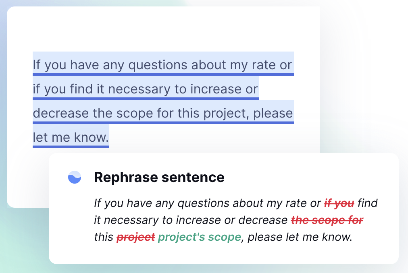Click the blue Grammarly rephrase icon
Viewport: 408px width, 273px height.
pyautogui.click(x=75, y=177)
